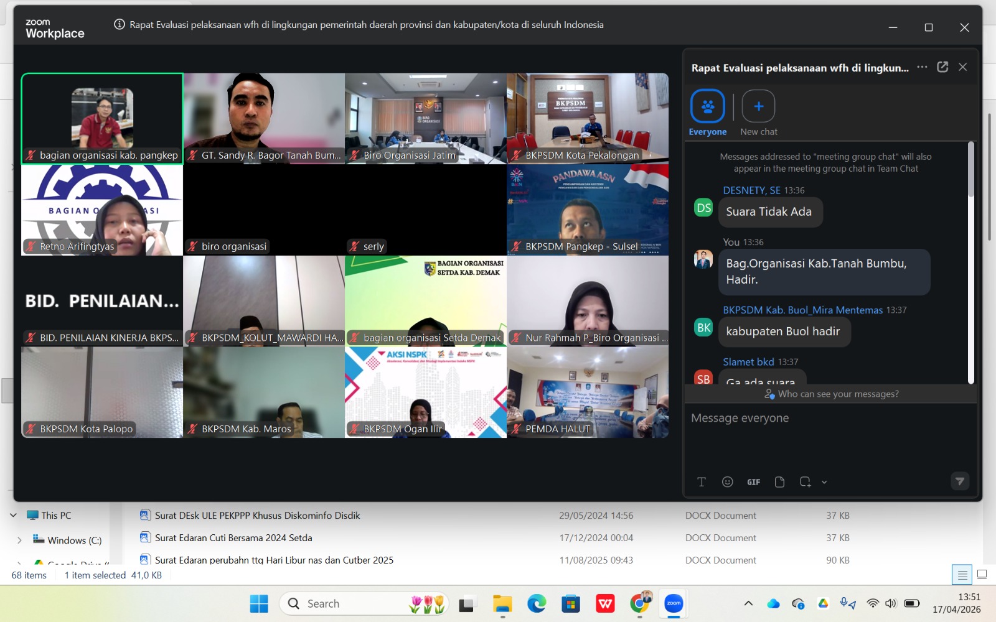Click the meeting info icon beside title
Screen dimensions: 996x622
[x=119, y=24]
